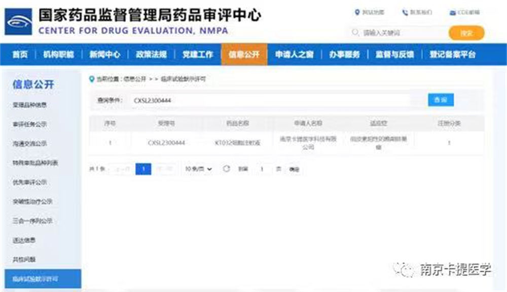
Task: Click the 受理号 column header
Action: [166, 123]
